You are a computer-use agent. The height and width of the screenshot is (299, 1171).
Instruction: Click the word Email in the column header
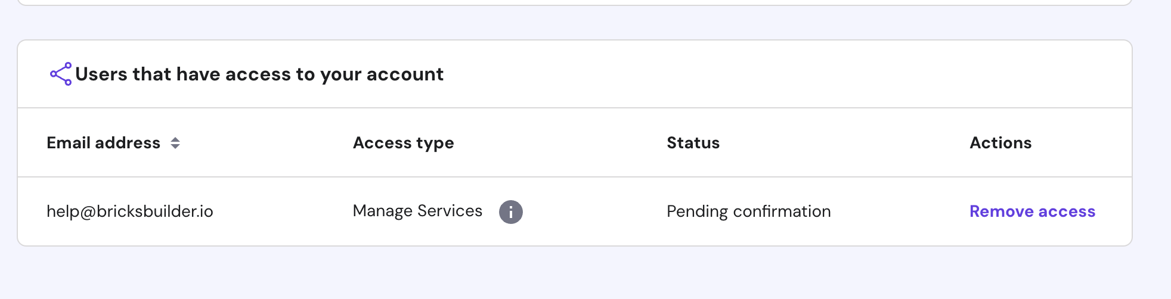69,143
